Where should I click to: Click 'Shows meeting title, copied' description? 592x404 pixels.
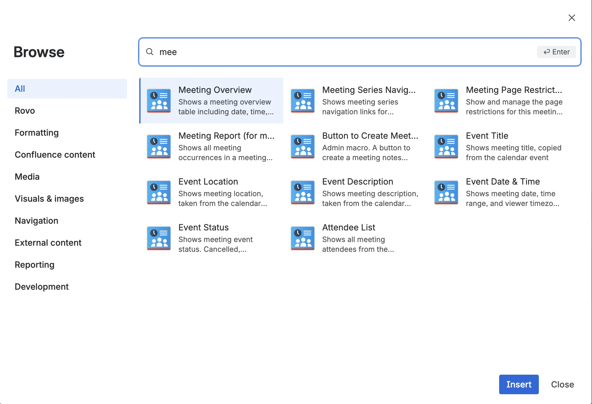pyautogui.click(x=513, y=152)
